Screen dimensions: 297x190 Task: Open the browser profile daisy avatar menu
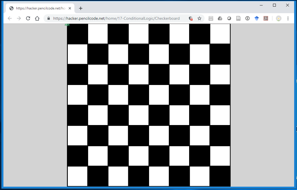278,18
